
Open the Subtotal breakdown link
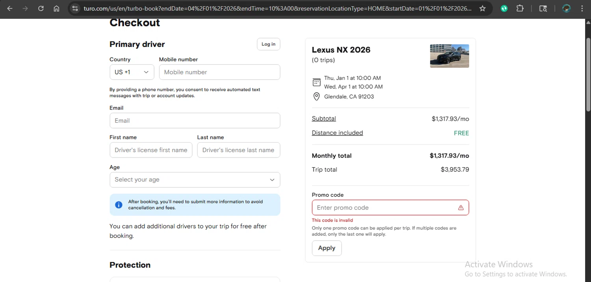[x=324, y=119]
